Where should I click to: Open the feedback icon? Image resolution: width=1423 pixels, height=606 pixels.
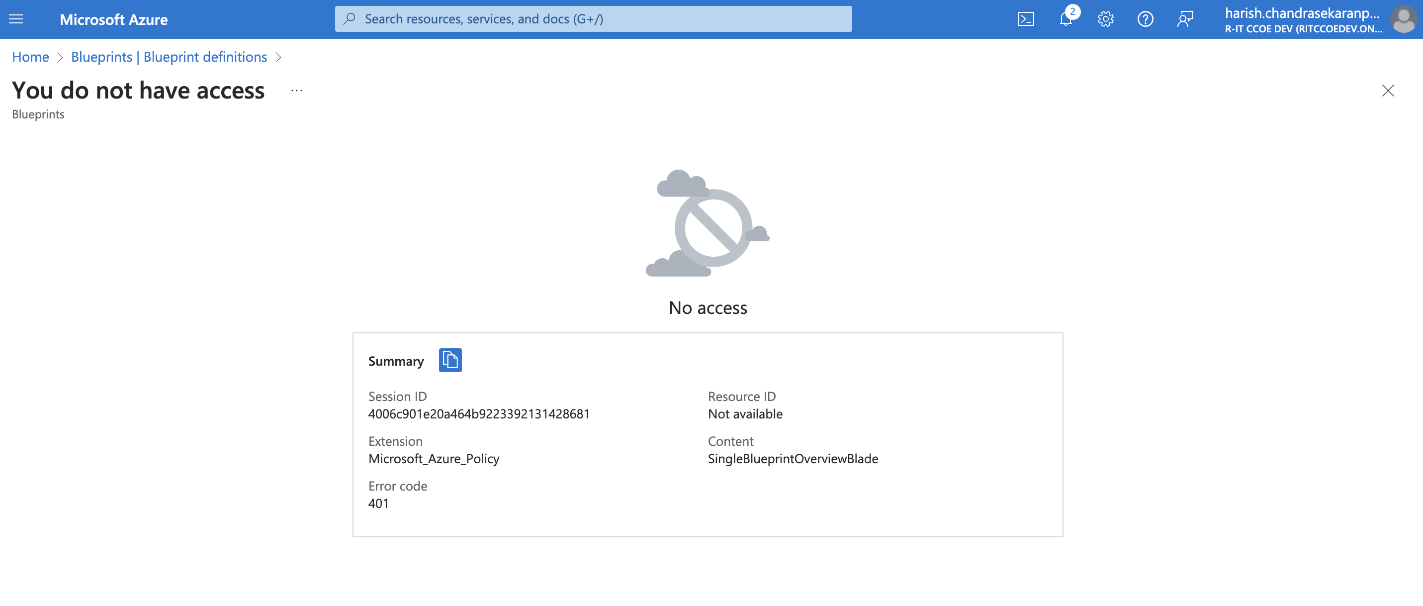(x=1185, y=19)
